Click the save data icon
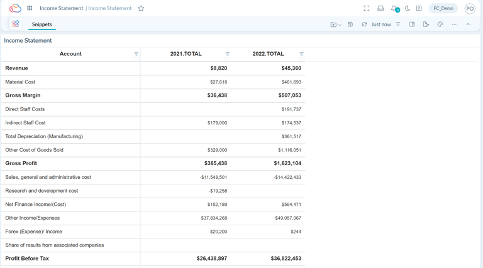This screenshot has height=268, width=483. point(350,24)
